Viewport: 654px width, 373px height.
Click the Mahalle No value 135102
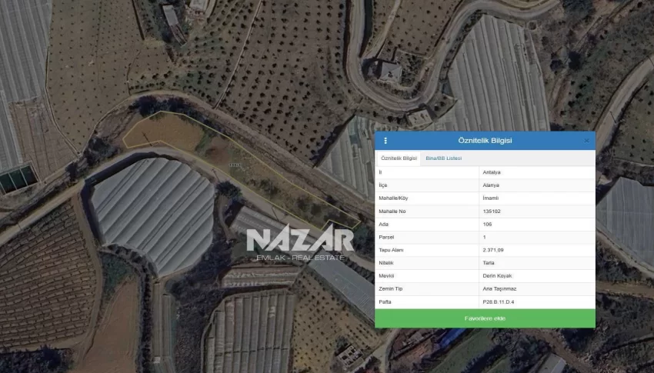pyautogui.click(x=492, y=211)
